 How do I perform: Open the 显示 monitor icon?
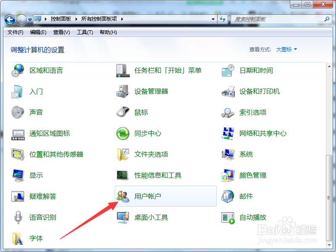coord(18,175)
